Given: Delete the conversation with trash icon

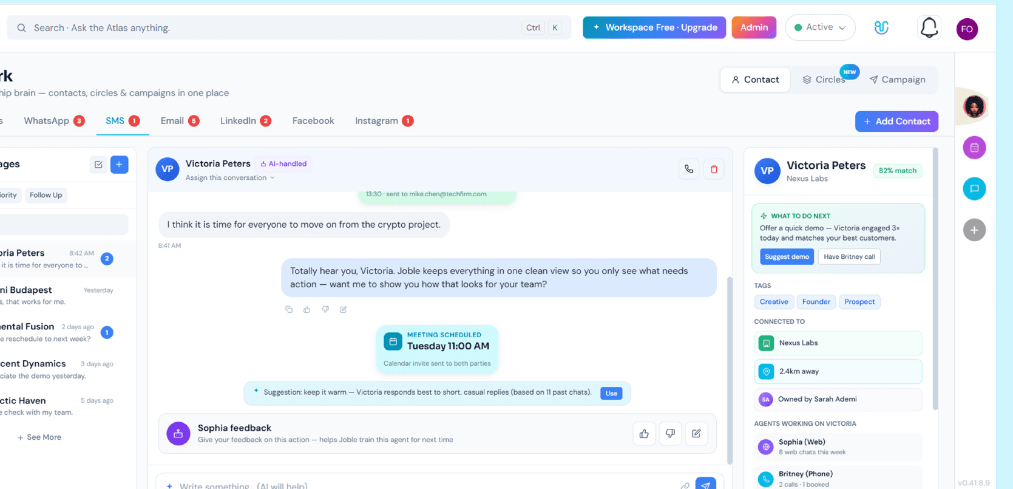Looking at the screenshot, I should coord(714,169).
